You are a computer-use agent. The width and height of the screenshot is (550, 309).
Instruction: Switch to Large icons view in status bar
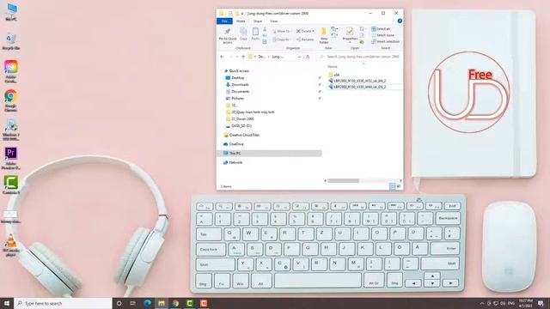(399, 186)
